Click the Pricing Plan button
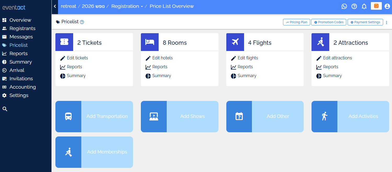Screen dimensions: 392x172 297,22
